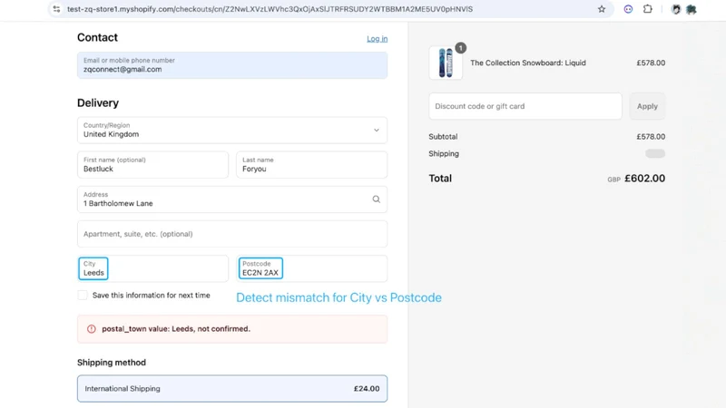Image resolution: width=726 pixels, height=408 pixels.
Task: Focus the Last name field
Action: click(x=311, y=165)
